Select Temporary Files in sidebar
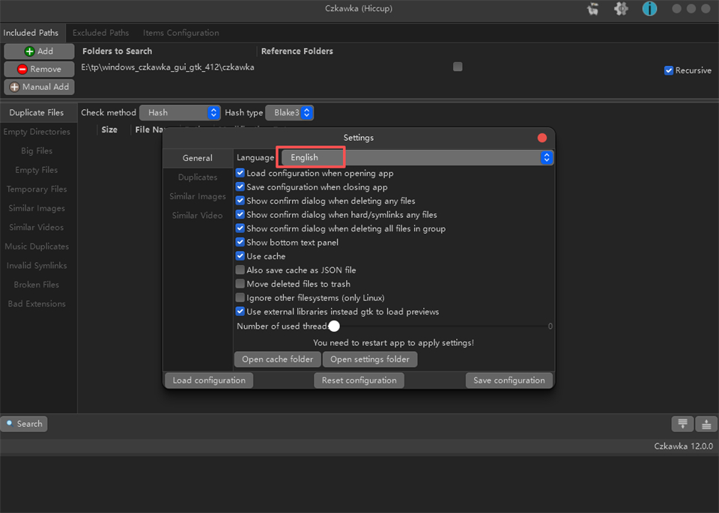 click(x=37, y=189)
